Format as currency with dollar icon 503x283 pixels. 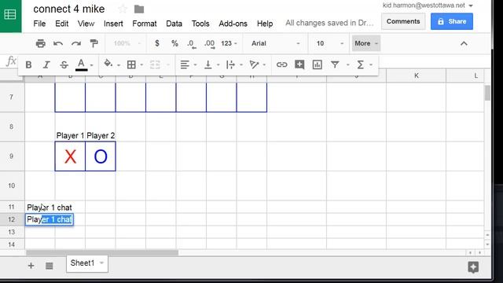coord(157,43)
